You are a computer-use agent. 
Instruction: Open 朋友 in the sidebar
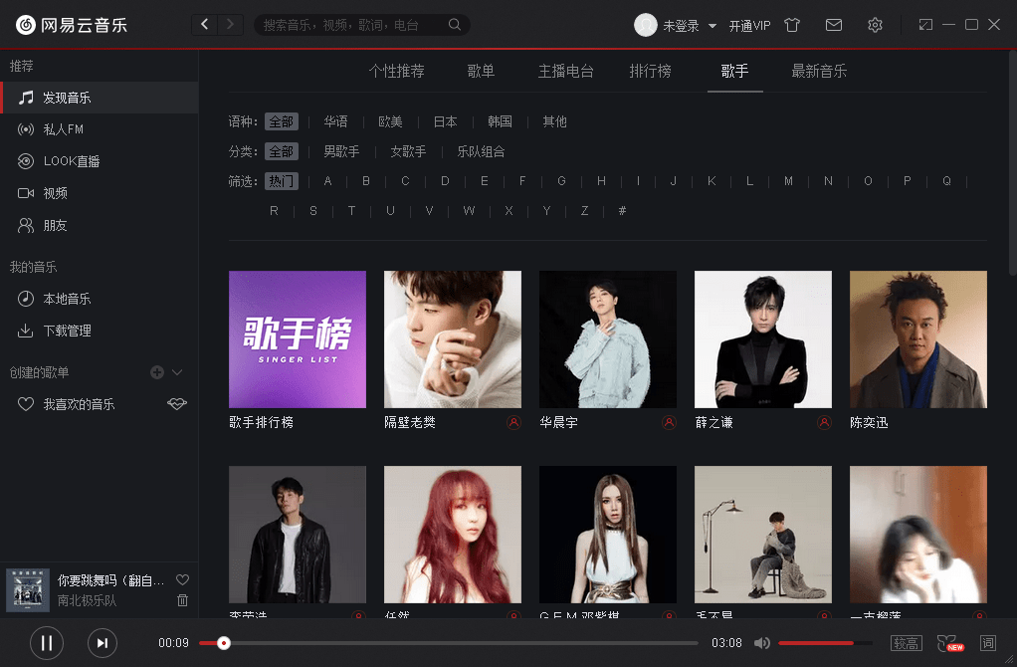100,226
